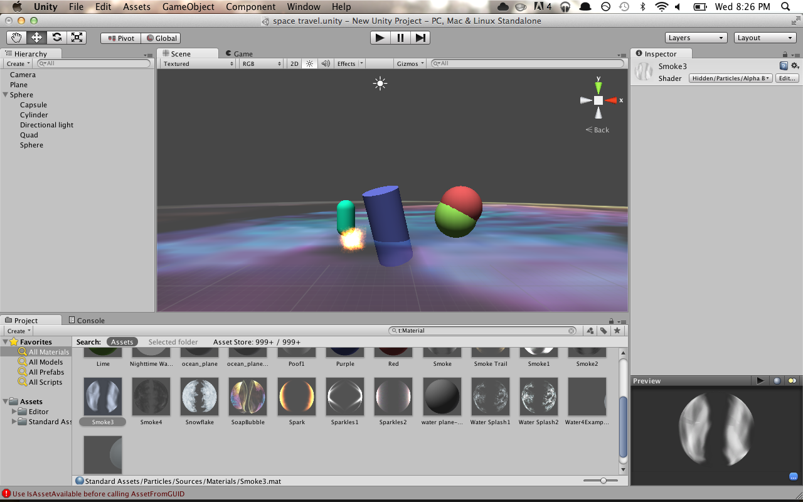Open the Layers dropdown
Screen dimensions: 803x502
point(696,38)
